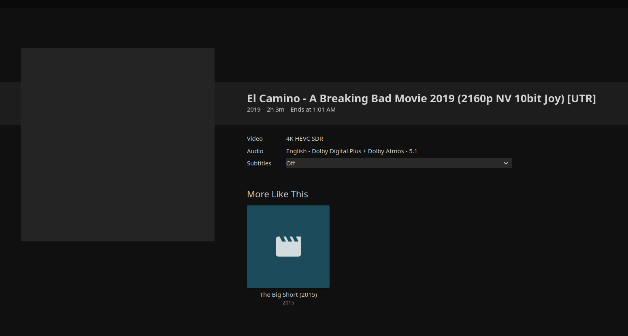Click the chevron arrow on Subtitles selector
Screen dimensions: 628x336
[x=506, y=163]
